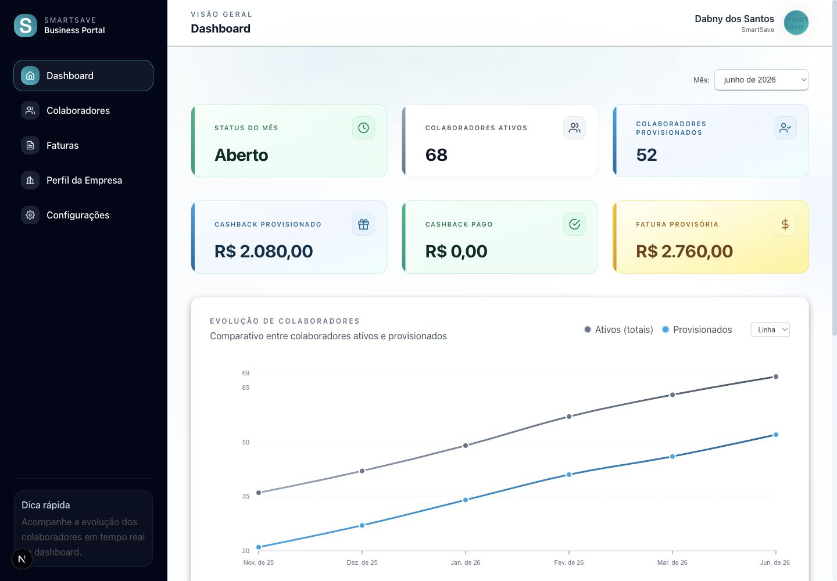This screenshot has width=837, height=581.
Task: Click the home icon beside Dashboard
Action: pyautogui.click(x=30, y=76)
